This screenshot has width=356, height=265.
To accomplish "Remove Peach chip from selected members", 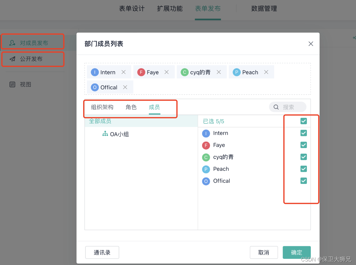I will pyautogui.click(x=266, y=72).
